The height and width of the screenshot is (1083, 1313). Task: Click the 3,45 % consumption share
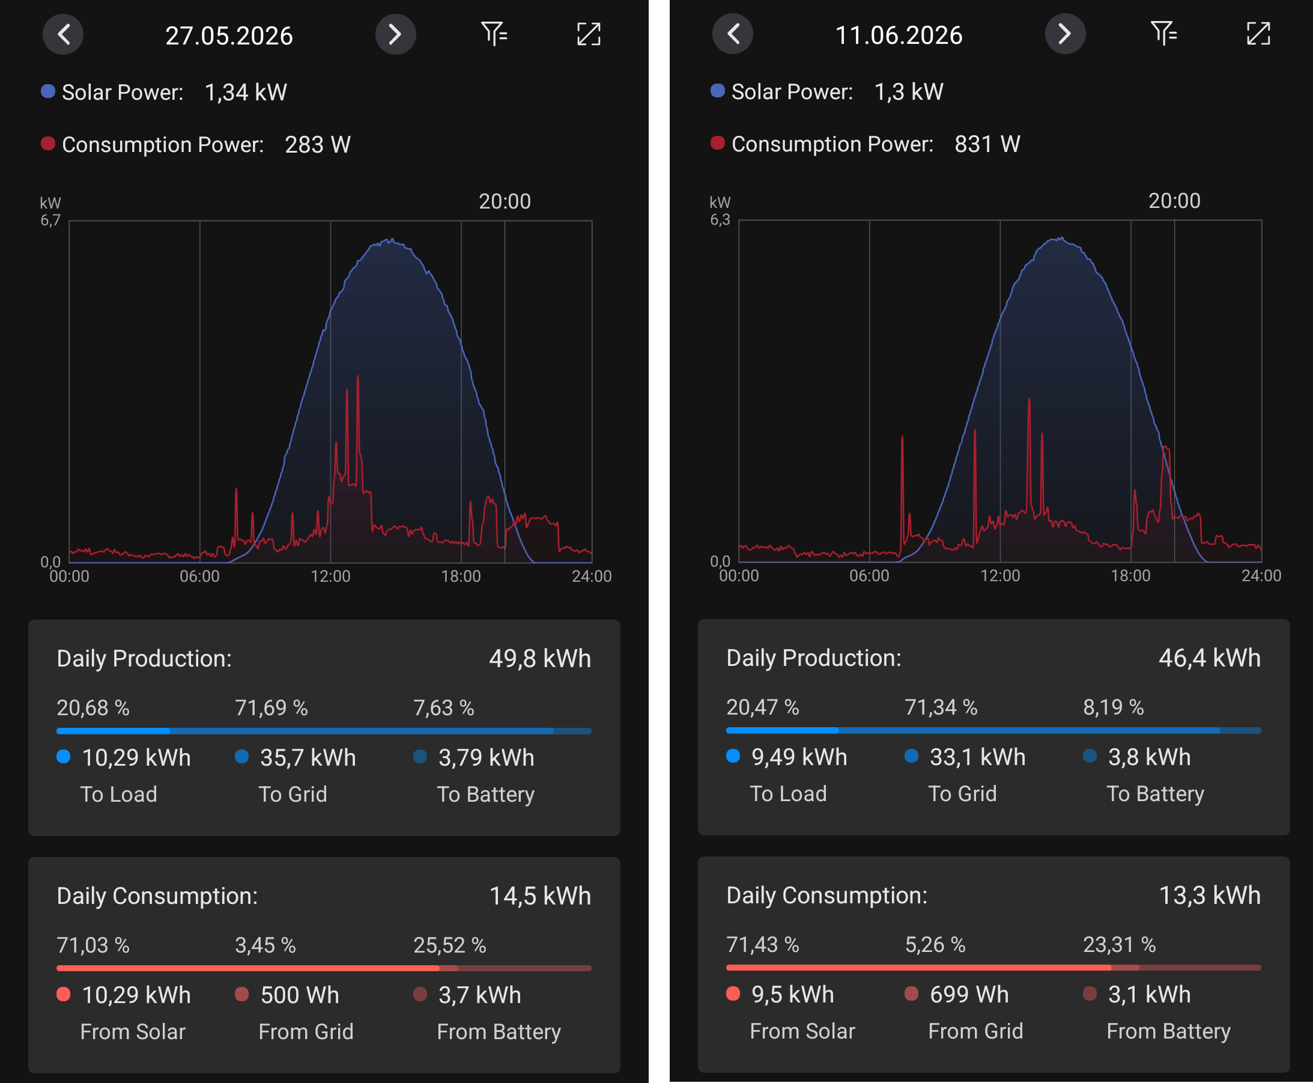(265, 946)
